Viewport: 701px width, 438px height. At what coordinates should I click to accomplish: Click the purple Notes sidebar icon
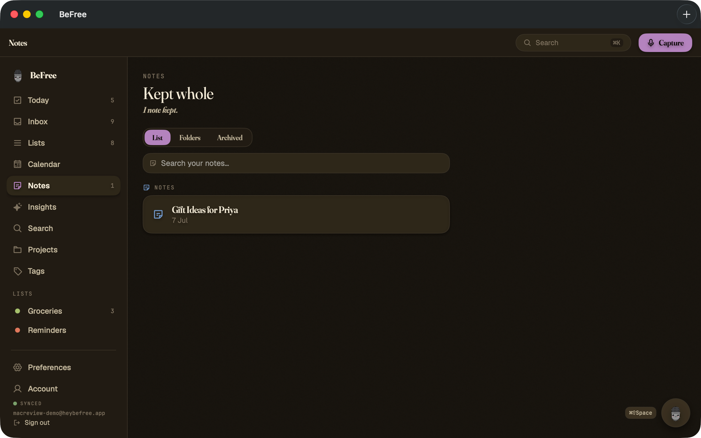tap(17, 186)
